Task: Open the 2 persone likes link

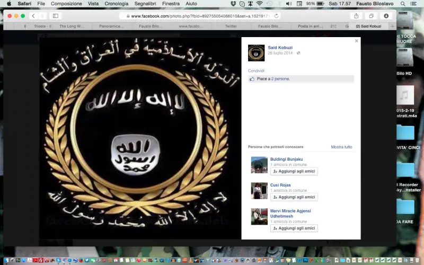Action: [280, 79]
